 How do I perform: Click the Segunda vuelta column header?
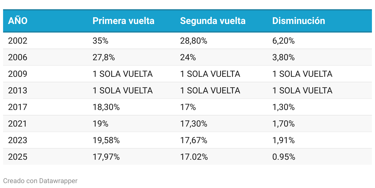click(x=213, y=21)
